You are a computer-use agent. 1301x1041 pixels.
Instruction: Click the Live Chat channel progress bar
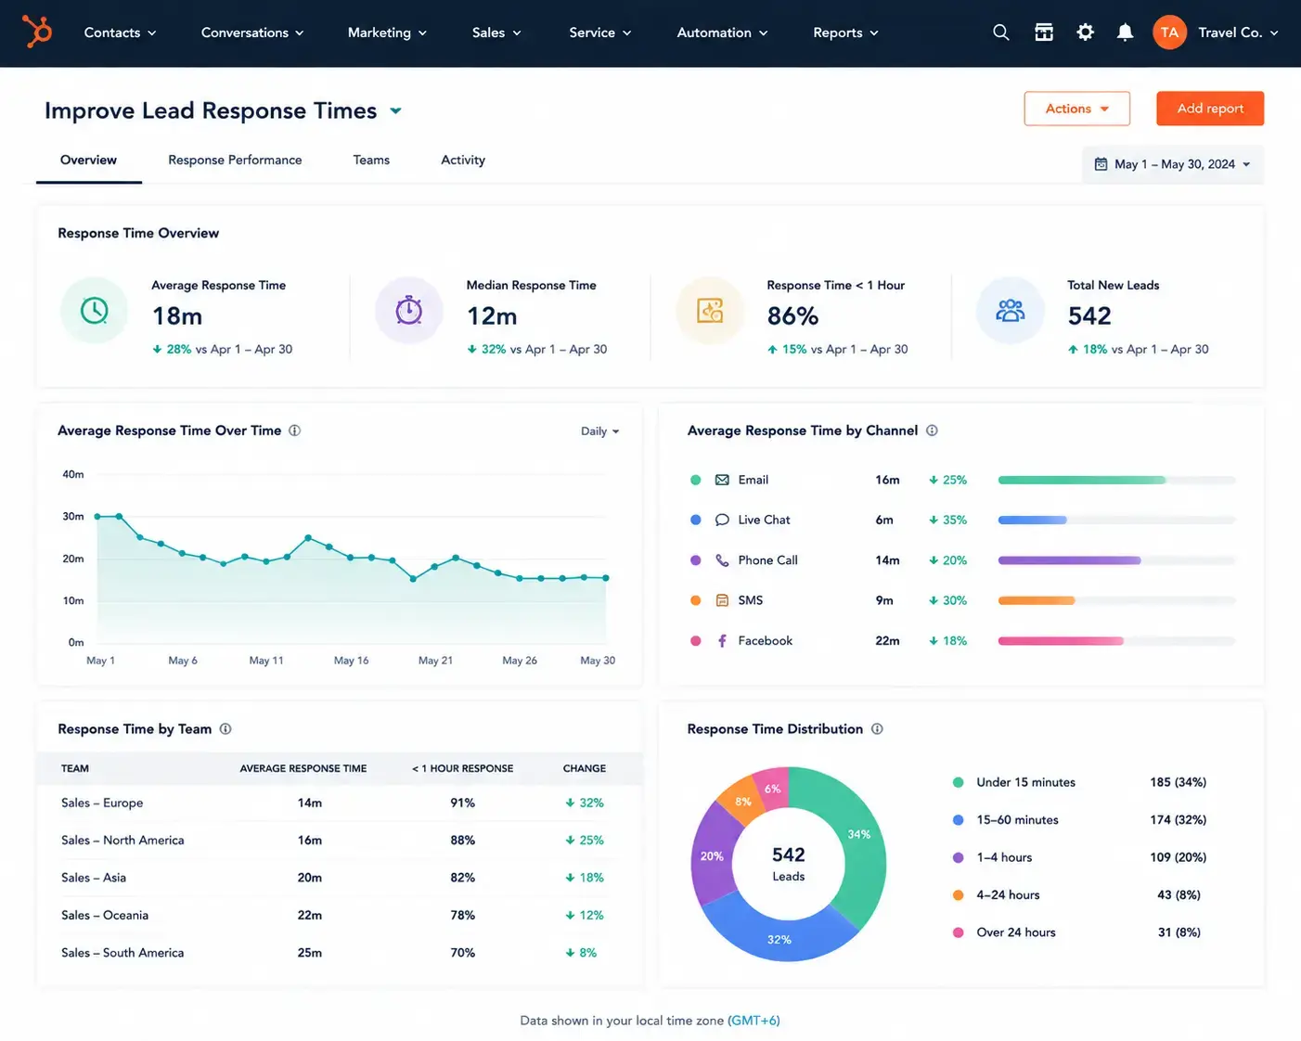click(1116, 520)
